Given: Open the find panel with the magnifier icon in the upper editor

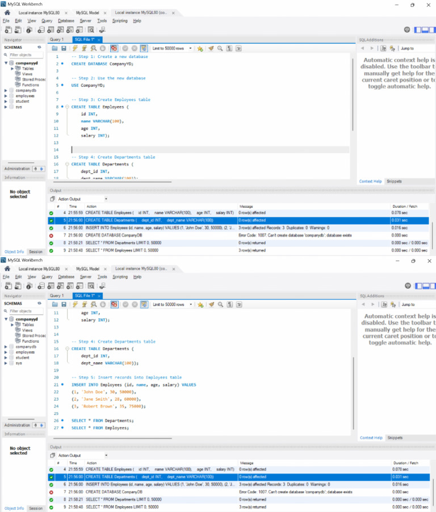Looking at the screenshot, I should (220, 48).
